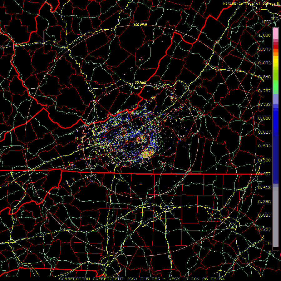Screen dimensions: 281x281
Task: Select the 0.307 scale value label
Action: coord(264,215)
